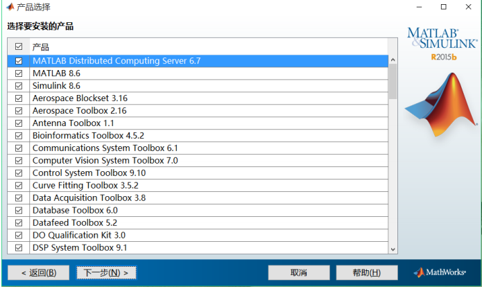Toggle the Aerospace Blockset 3.16 checkbox

point(19,98)
